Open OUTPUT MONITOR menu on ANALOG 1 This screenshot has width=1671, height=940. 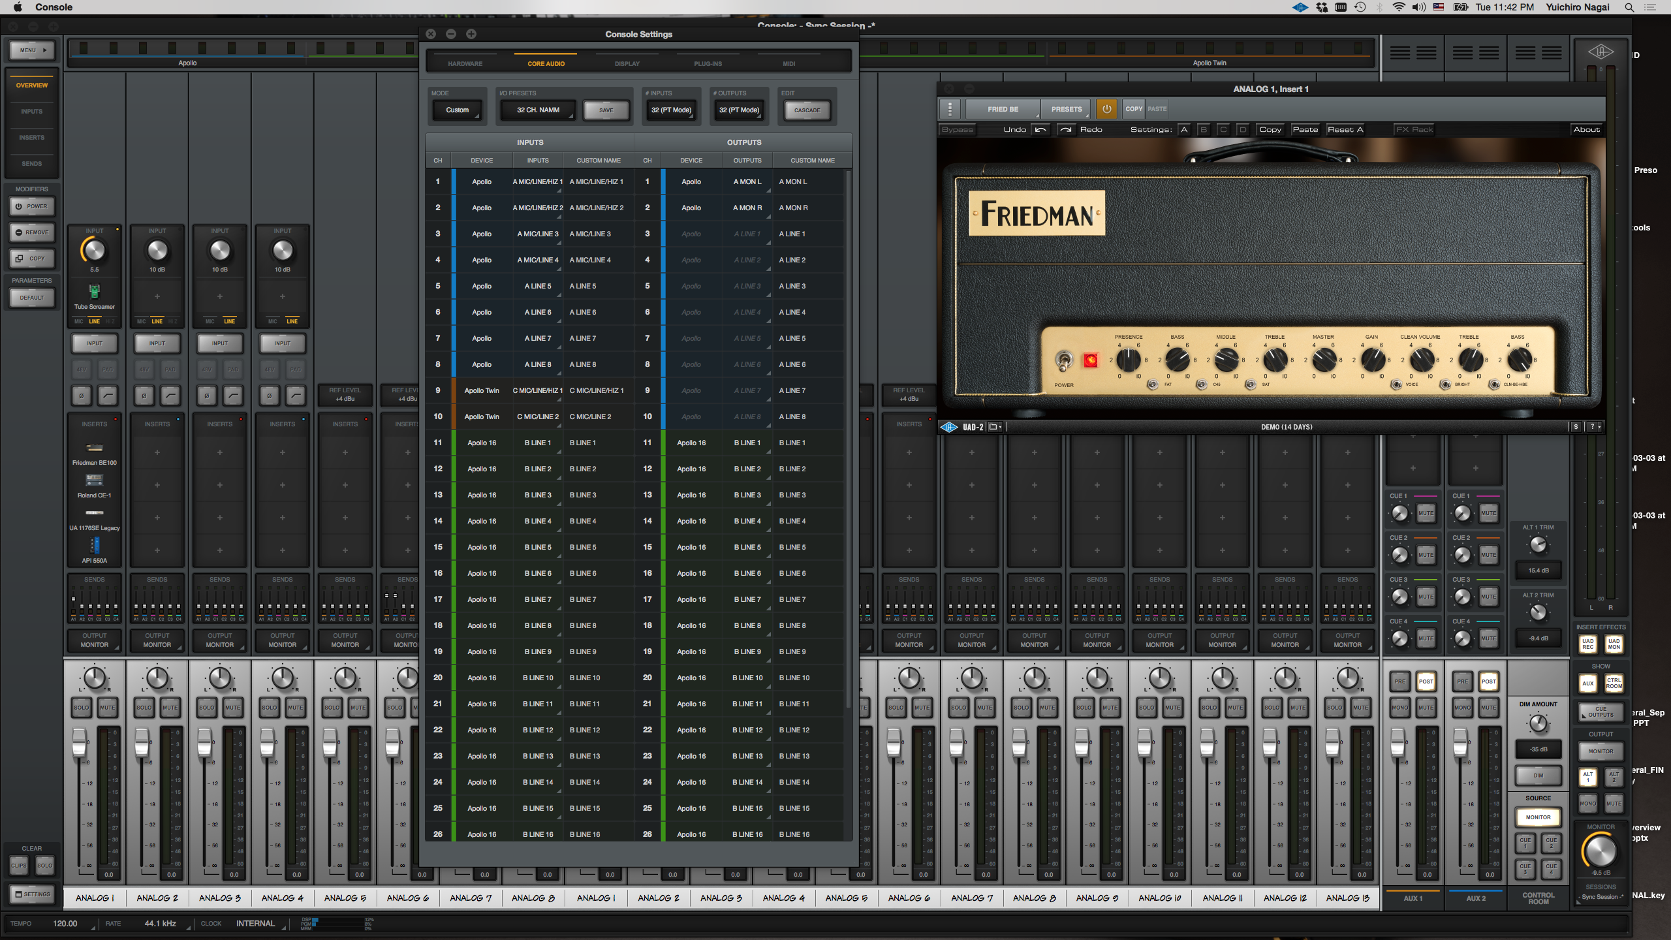point(94,640)
